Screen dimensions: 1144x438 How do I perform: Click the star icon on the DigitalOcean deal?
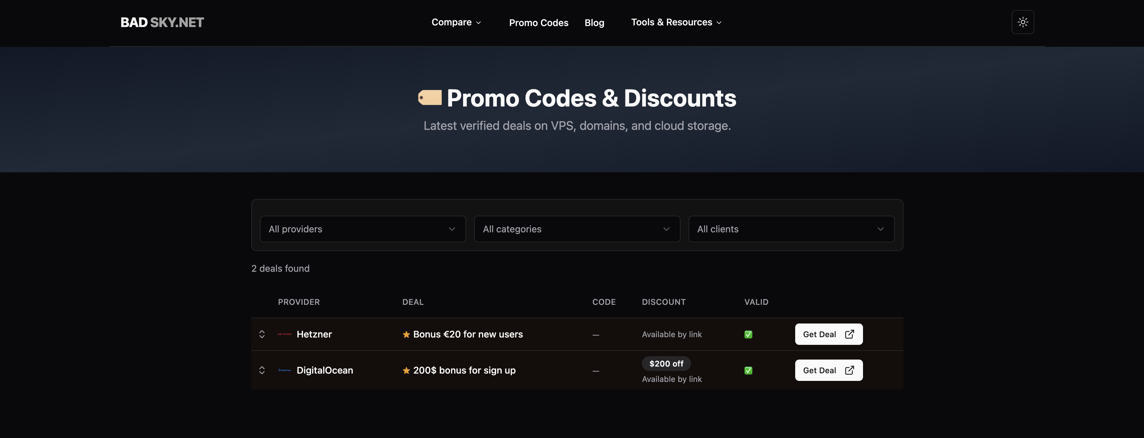[406, 371]
